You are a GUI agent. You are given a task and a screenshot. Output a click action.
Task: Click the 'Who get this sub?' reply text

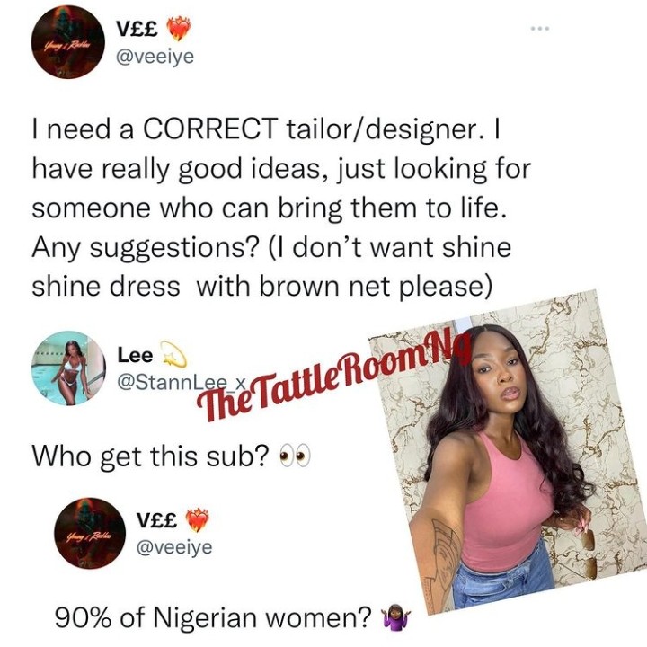point(149,456)
